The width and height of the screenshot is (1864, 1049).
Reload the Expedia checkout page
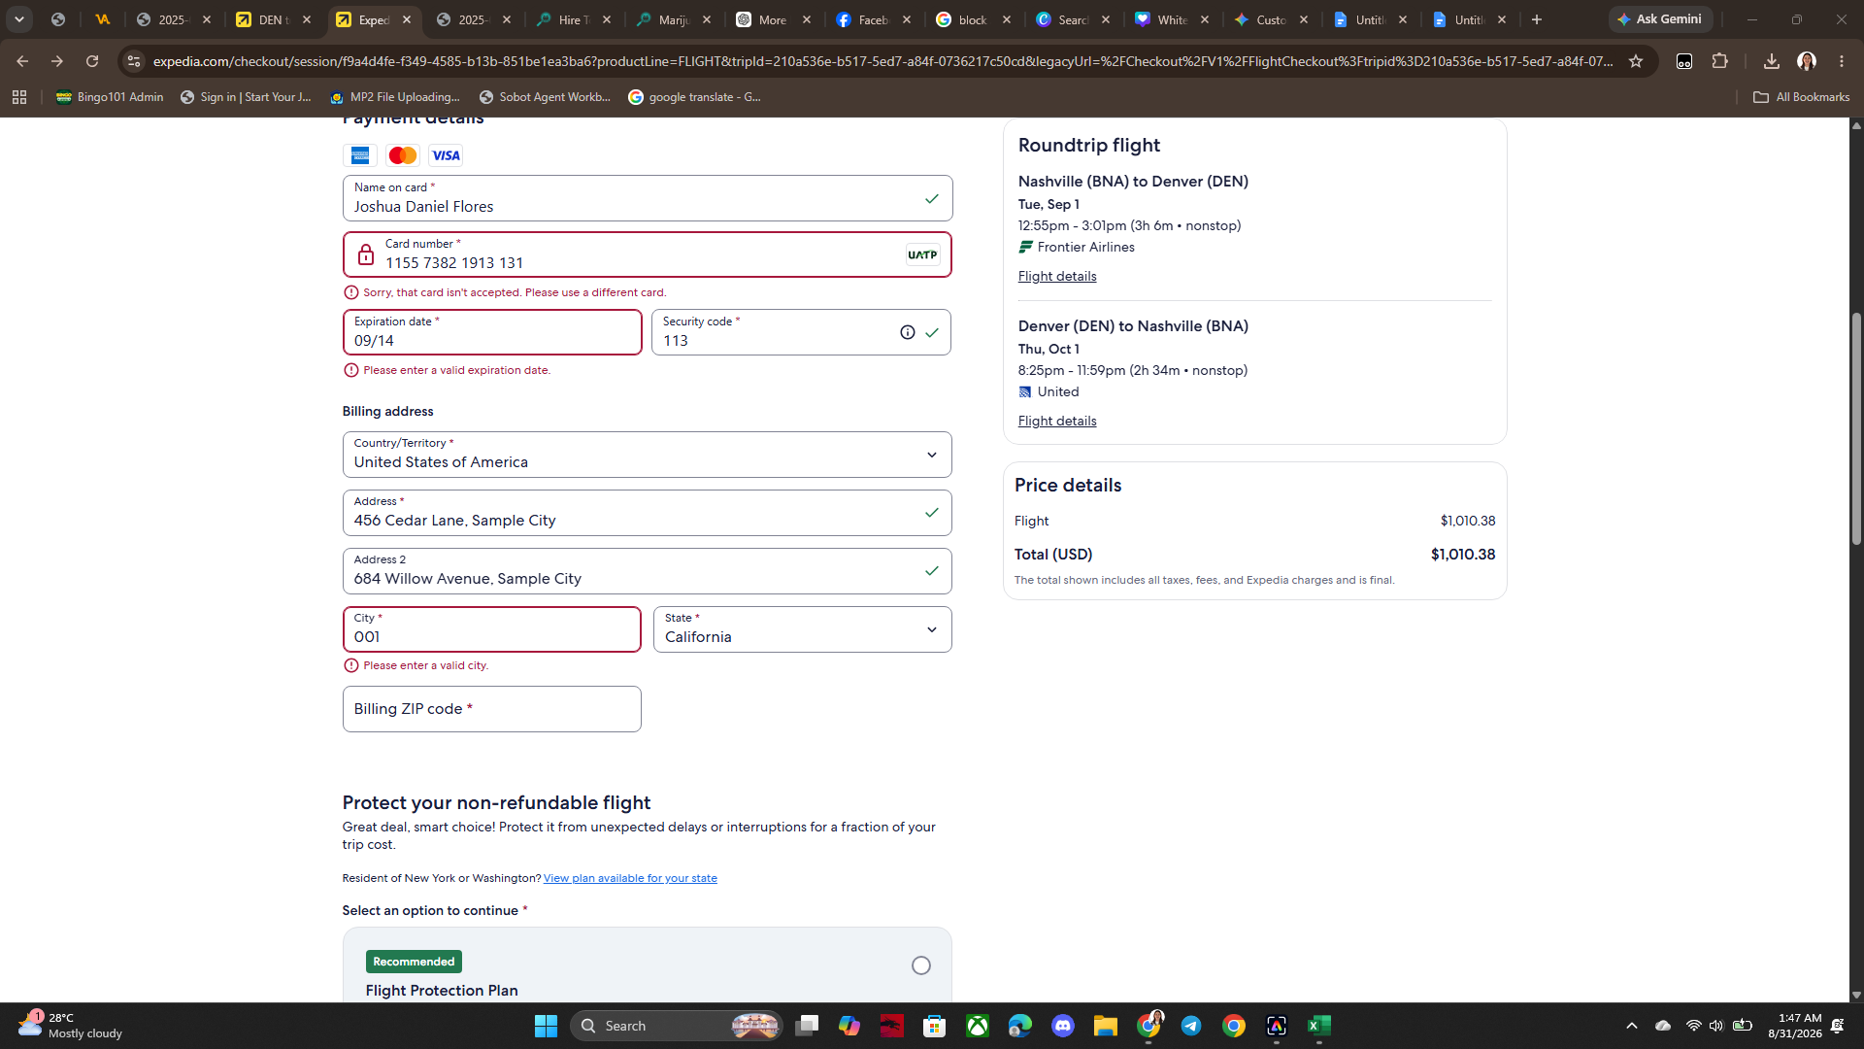[92, 61]
